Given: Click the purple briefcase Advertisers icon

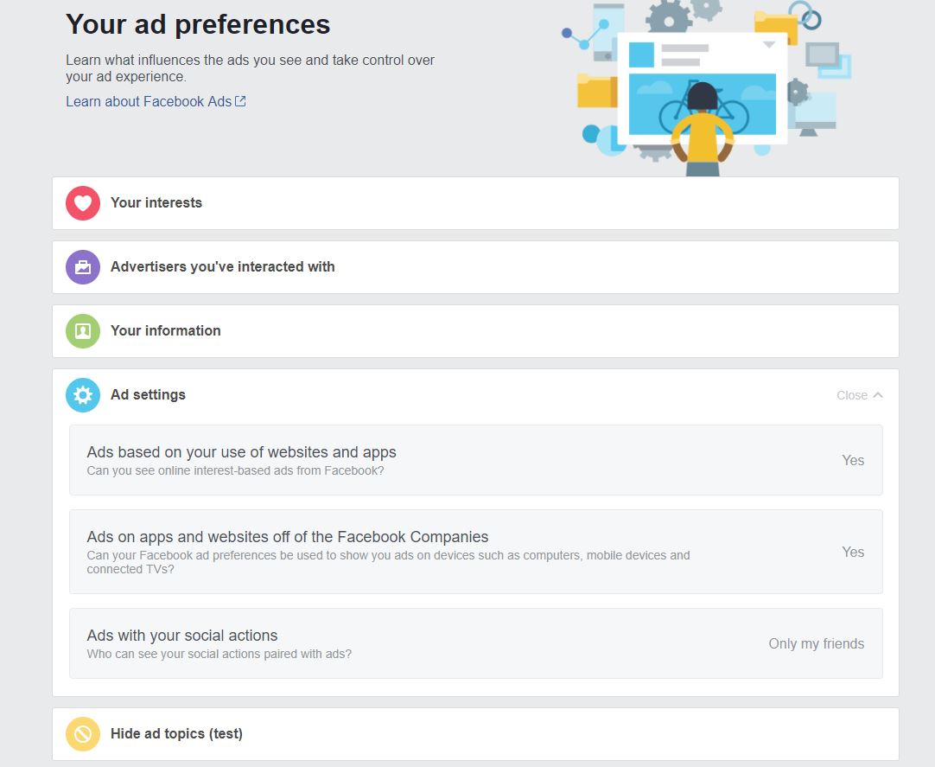Looking at the screenshot, I should [83, 267].
